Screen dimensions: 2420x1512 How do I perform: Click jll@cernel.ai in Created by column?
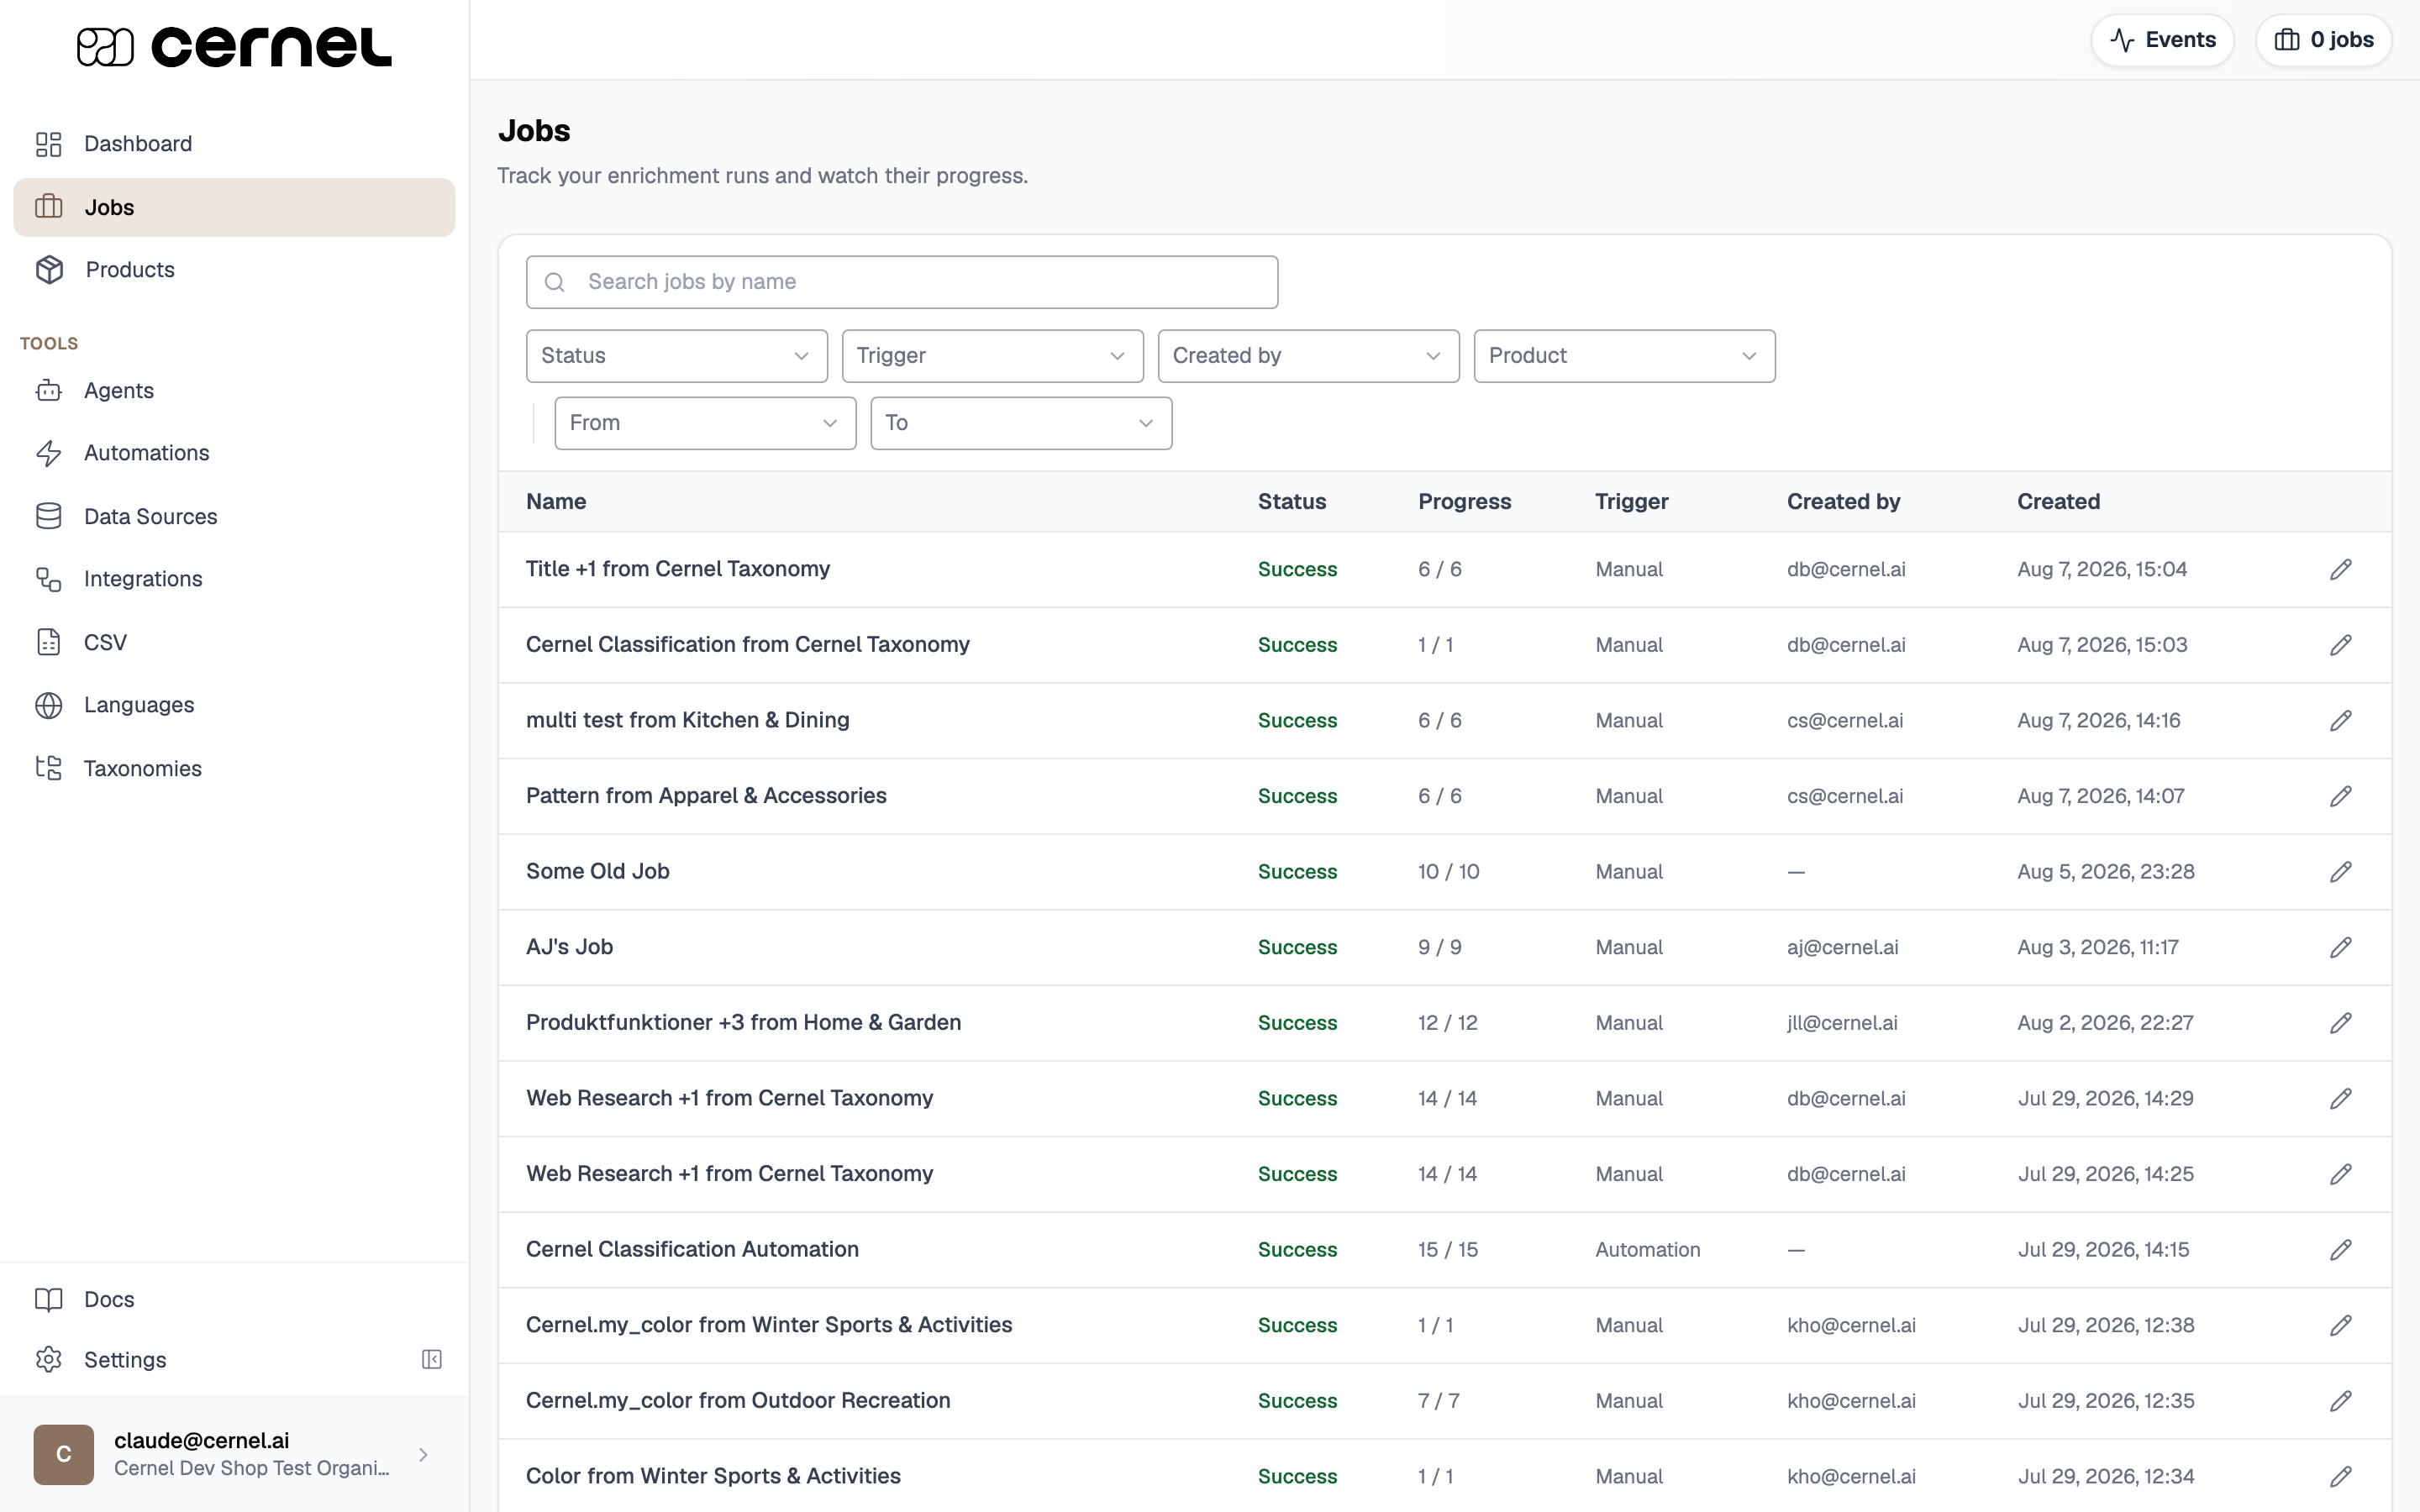coord(1842,1023)
